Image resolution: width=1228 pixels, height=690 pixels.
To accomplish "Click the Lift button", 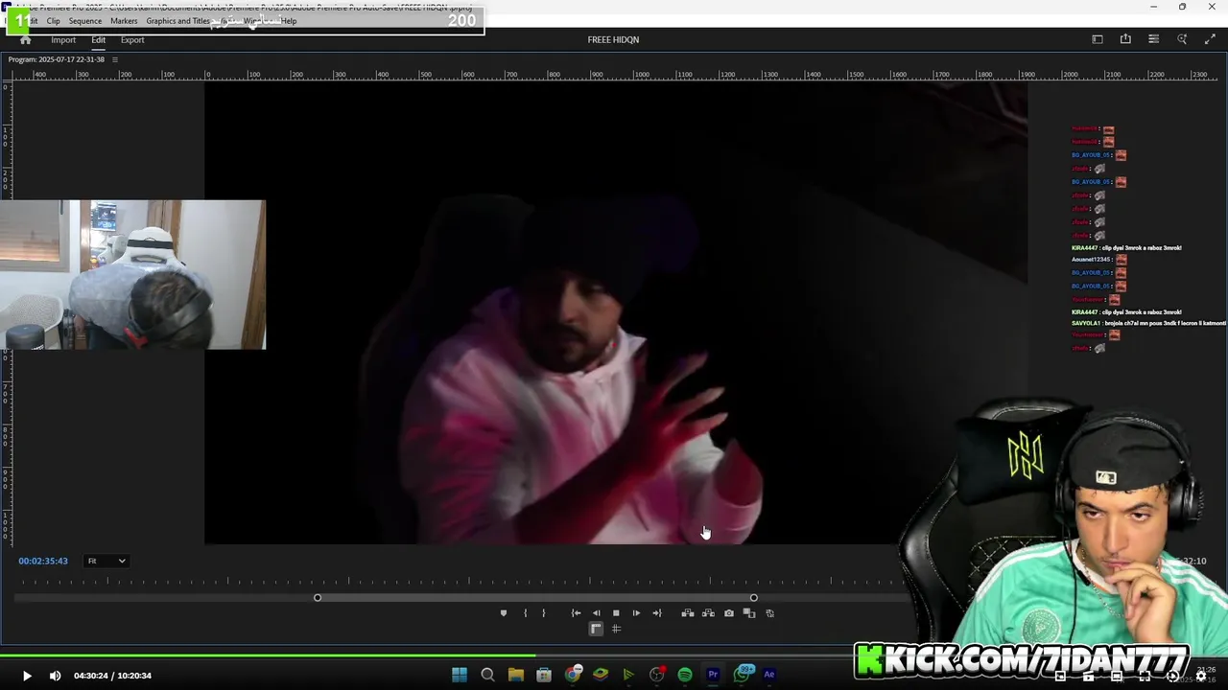I will (x=688, y=613).
